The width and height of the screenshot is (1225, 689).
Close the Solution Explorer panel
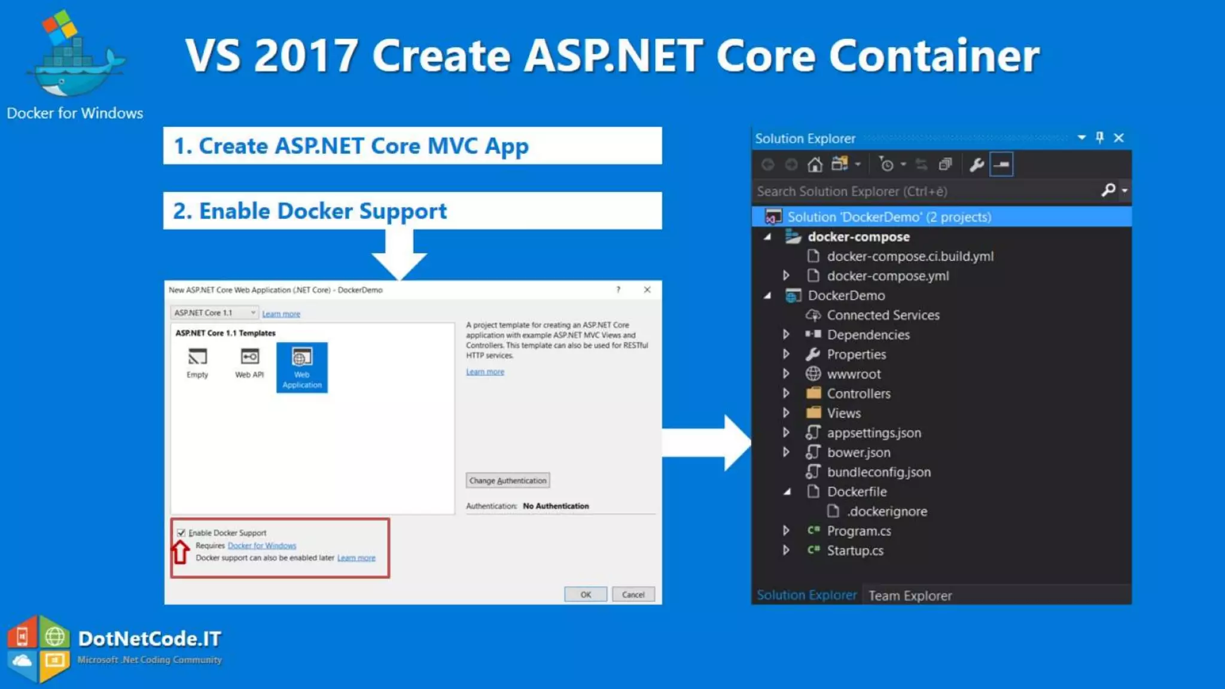point(1119,138)
